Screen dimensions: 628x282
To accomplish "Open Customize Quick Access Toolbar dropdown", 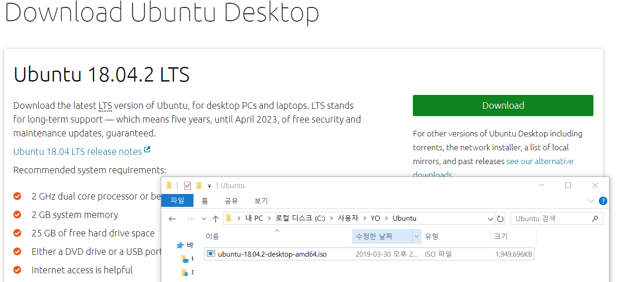I will (x=209, y=186).
